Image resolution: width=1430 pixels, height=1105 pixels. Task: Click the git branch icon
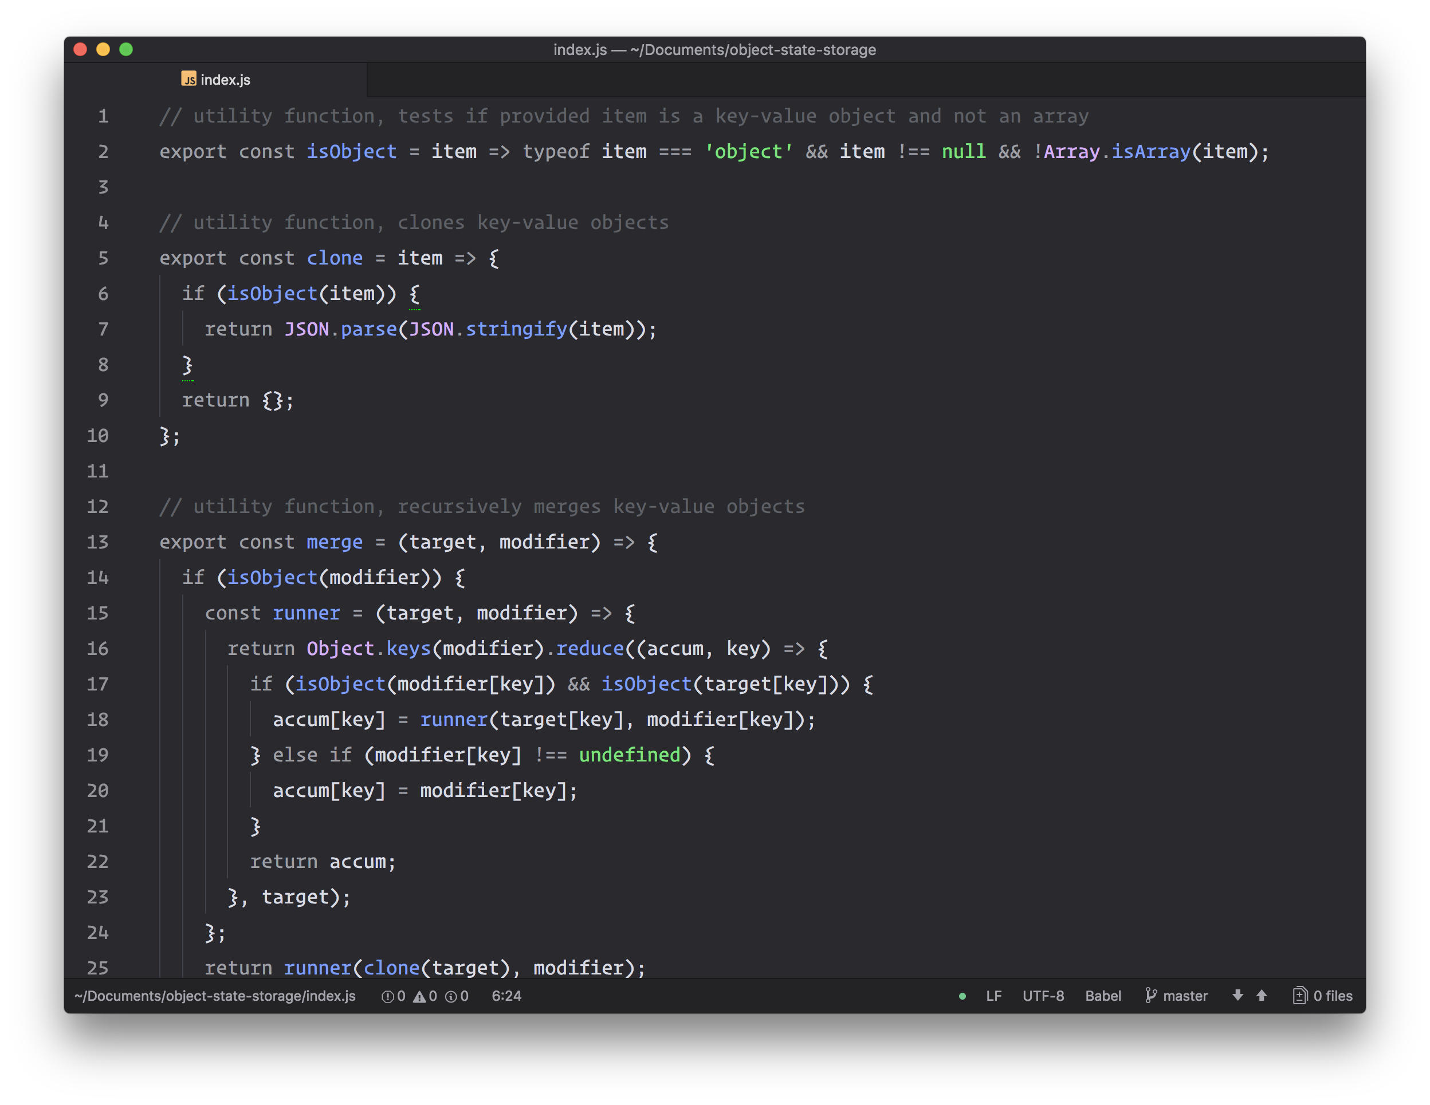(x=1150, y=996)
